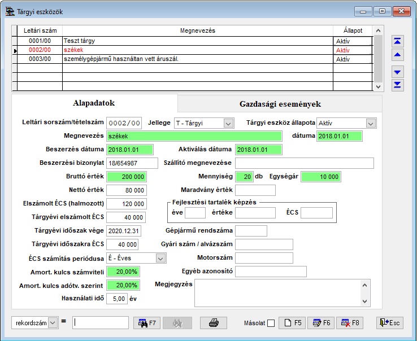The height and width of the screenshot is (341, 417).
Task: Open the rekordszám search field dropdown
Action: [53, 322]
